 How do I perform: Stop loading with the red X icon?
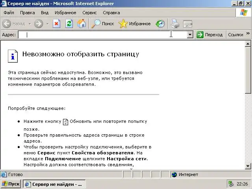56,24
